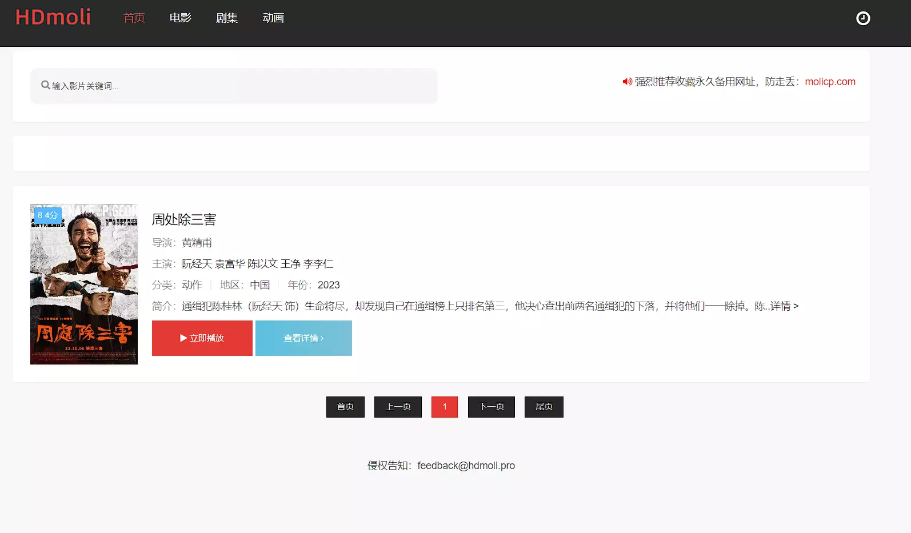911x533 pixels.
Task: Click the HDmoli logo
Action: click(53, 17)
